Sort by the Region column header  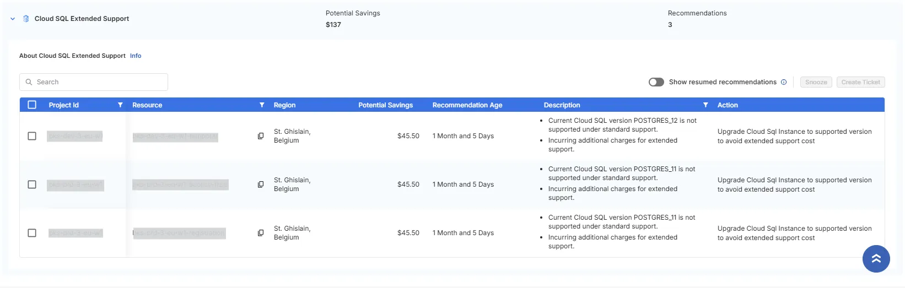tap(284, 105)
